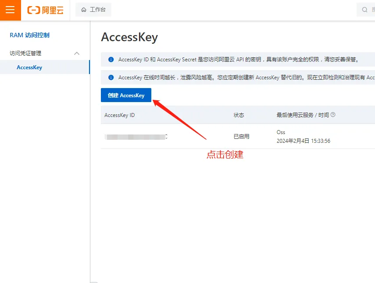Click the AccessKey page title

pyautogui.click(x=129, y=37)
